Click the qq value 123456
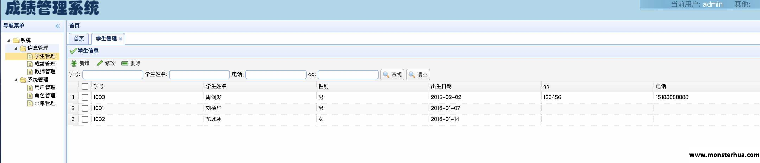The image size is (760, 163). point(552,97)
